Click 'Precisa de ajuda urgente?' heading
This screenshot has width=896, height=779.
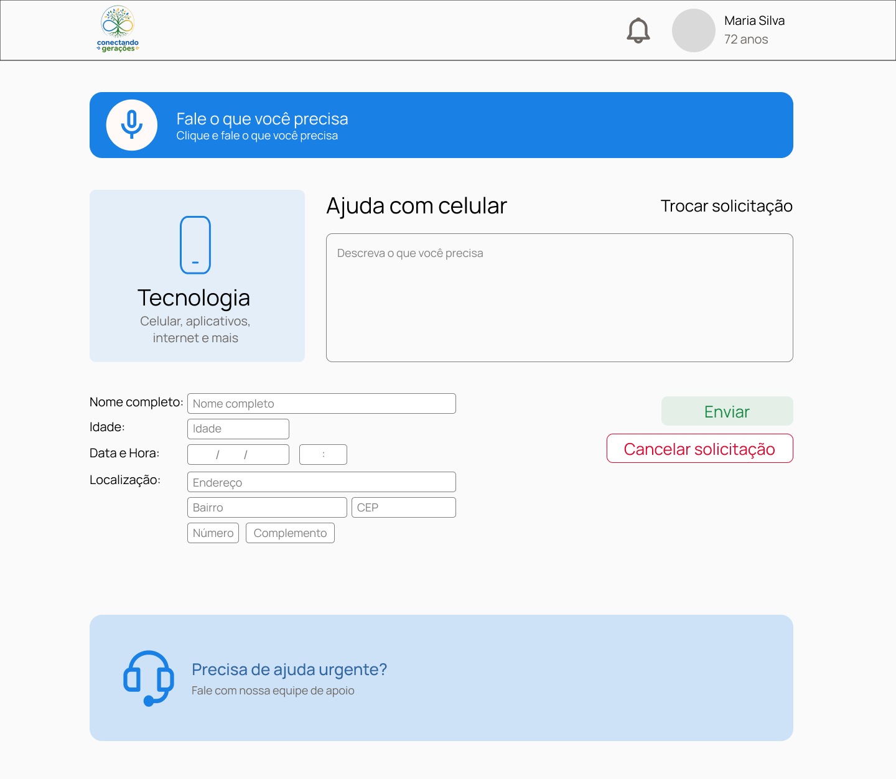(289, 669)
